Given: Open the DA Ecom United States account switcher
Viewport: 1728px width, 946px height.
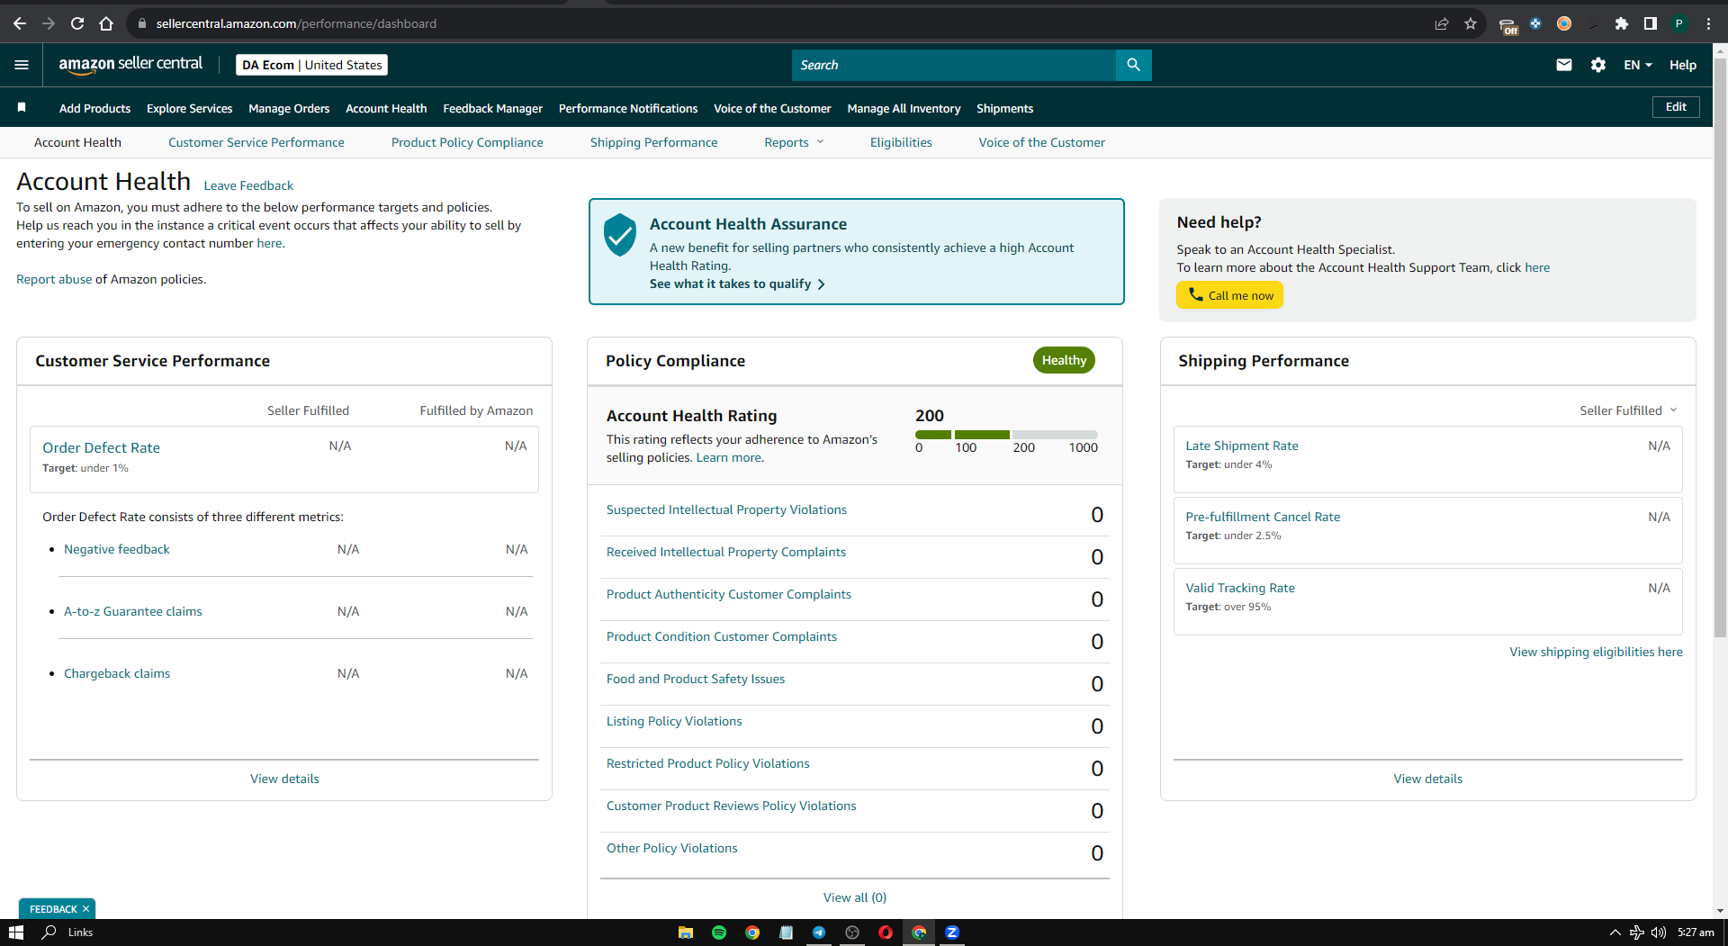Looking at the screenshot, I should point(311,65).
